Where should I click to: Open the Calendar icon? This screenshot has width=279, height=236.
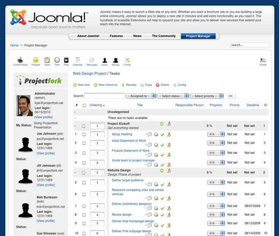tap(78, 60)
